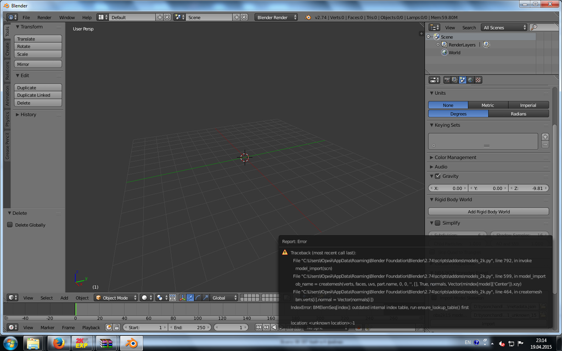
Task: Select the Imperial units option
Action: tap(529, 105)
